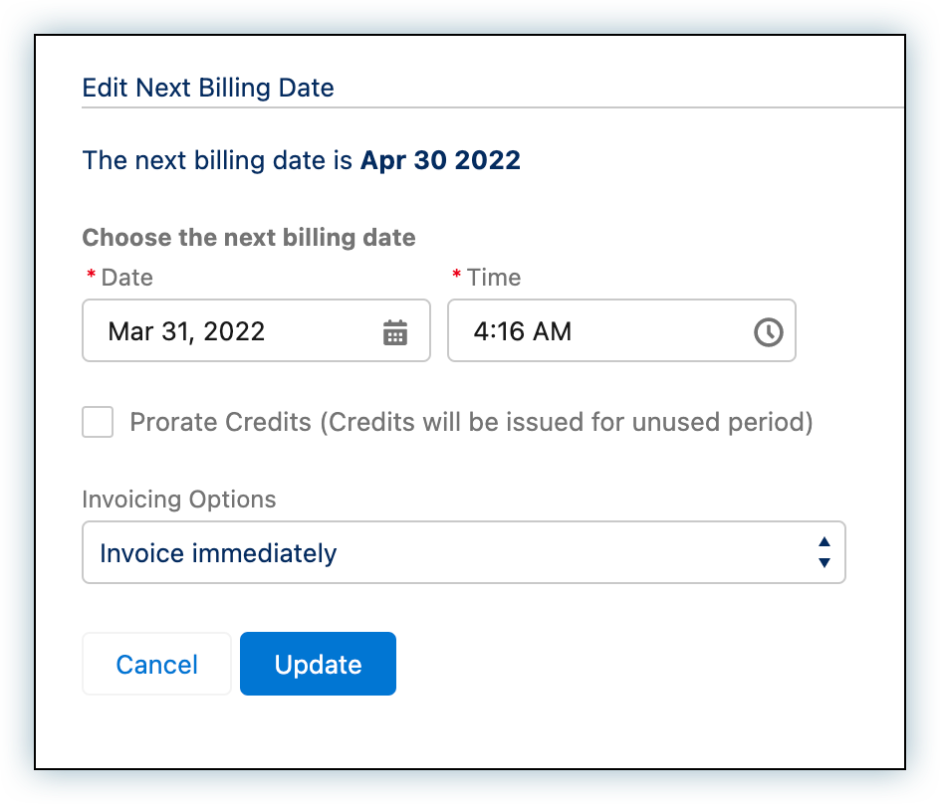Click the Time field label
The height and width of the screenshot is (804, 940).
tap(494, 278)
